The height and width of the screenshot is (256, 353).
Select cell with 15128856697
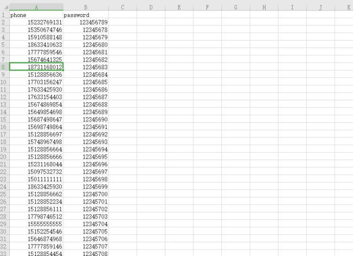36,134
